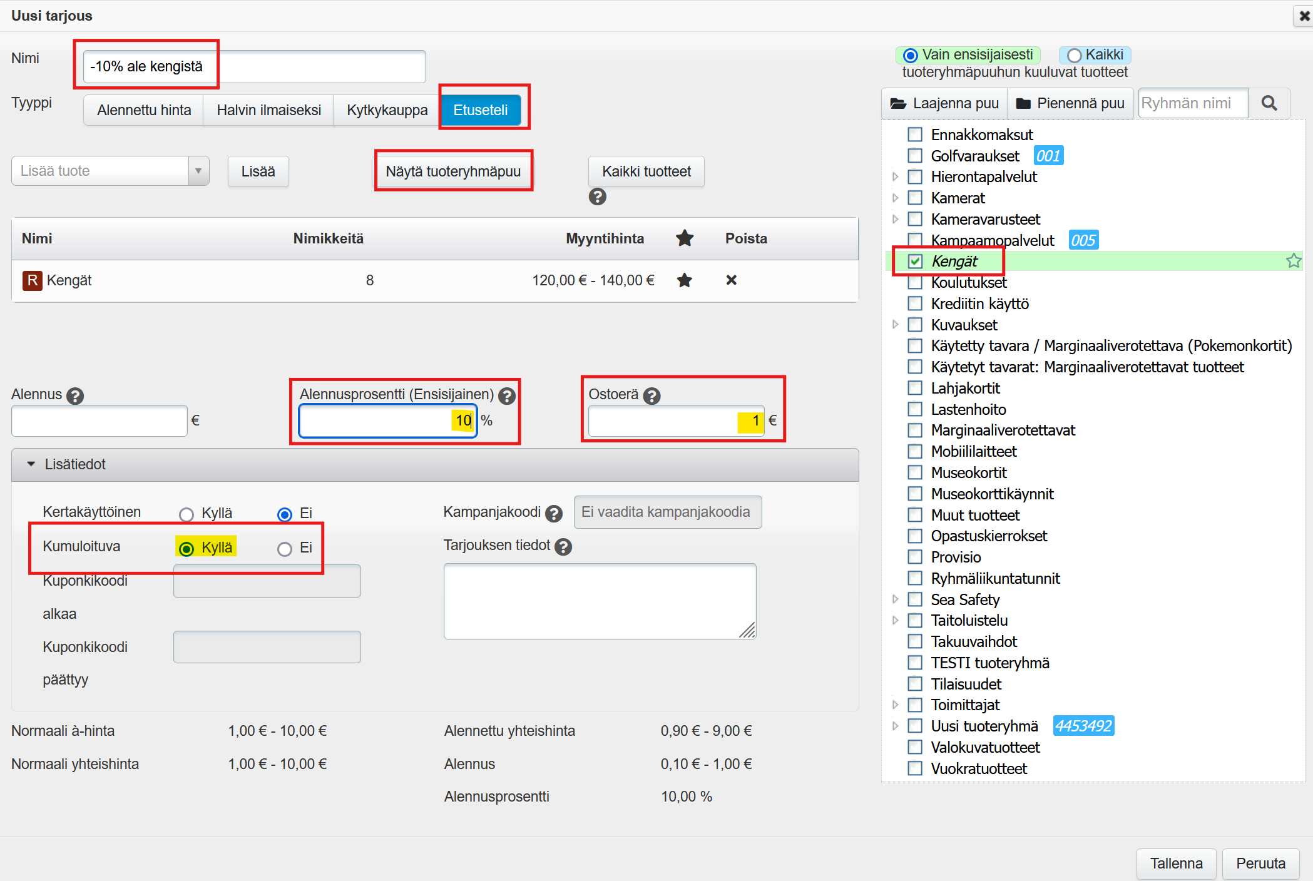
Task: Switch type to Alennettu hinta
Action: point(144,110)
